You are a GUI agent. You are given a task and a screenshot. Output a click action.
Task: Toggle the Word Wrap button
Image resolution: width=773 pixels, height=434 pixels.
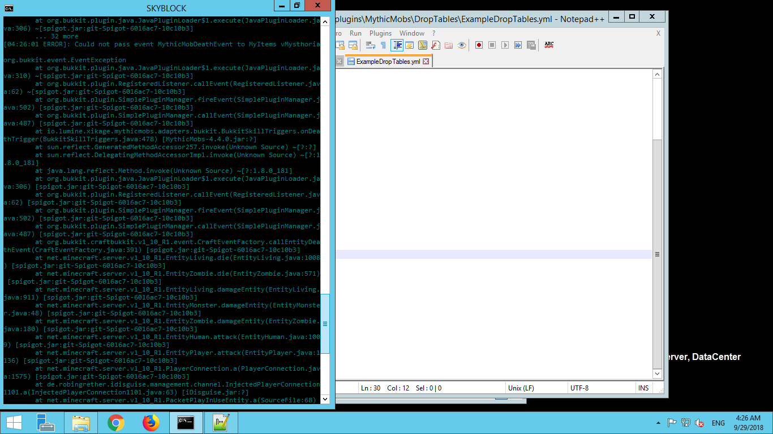click(371, 45)
